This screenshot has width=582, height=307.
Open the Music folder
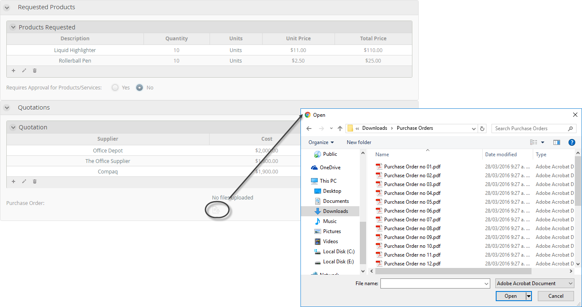tap(326, 221)
